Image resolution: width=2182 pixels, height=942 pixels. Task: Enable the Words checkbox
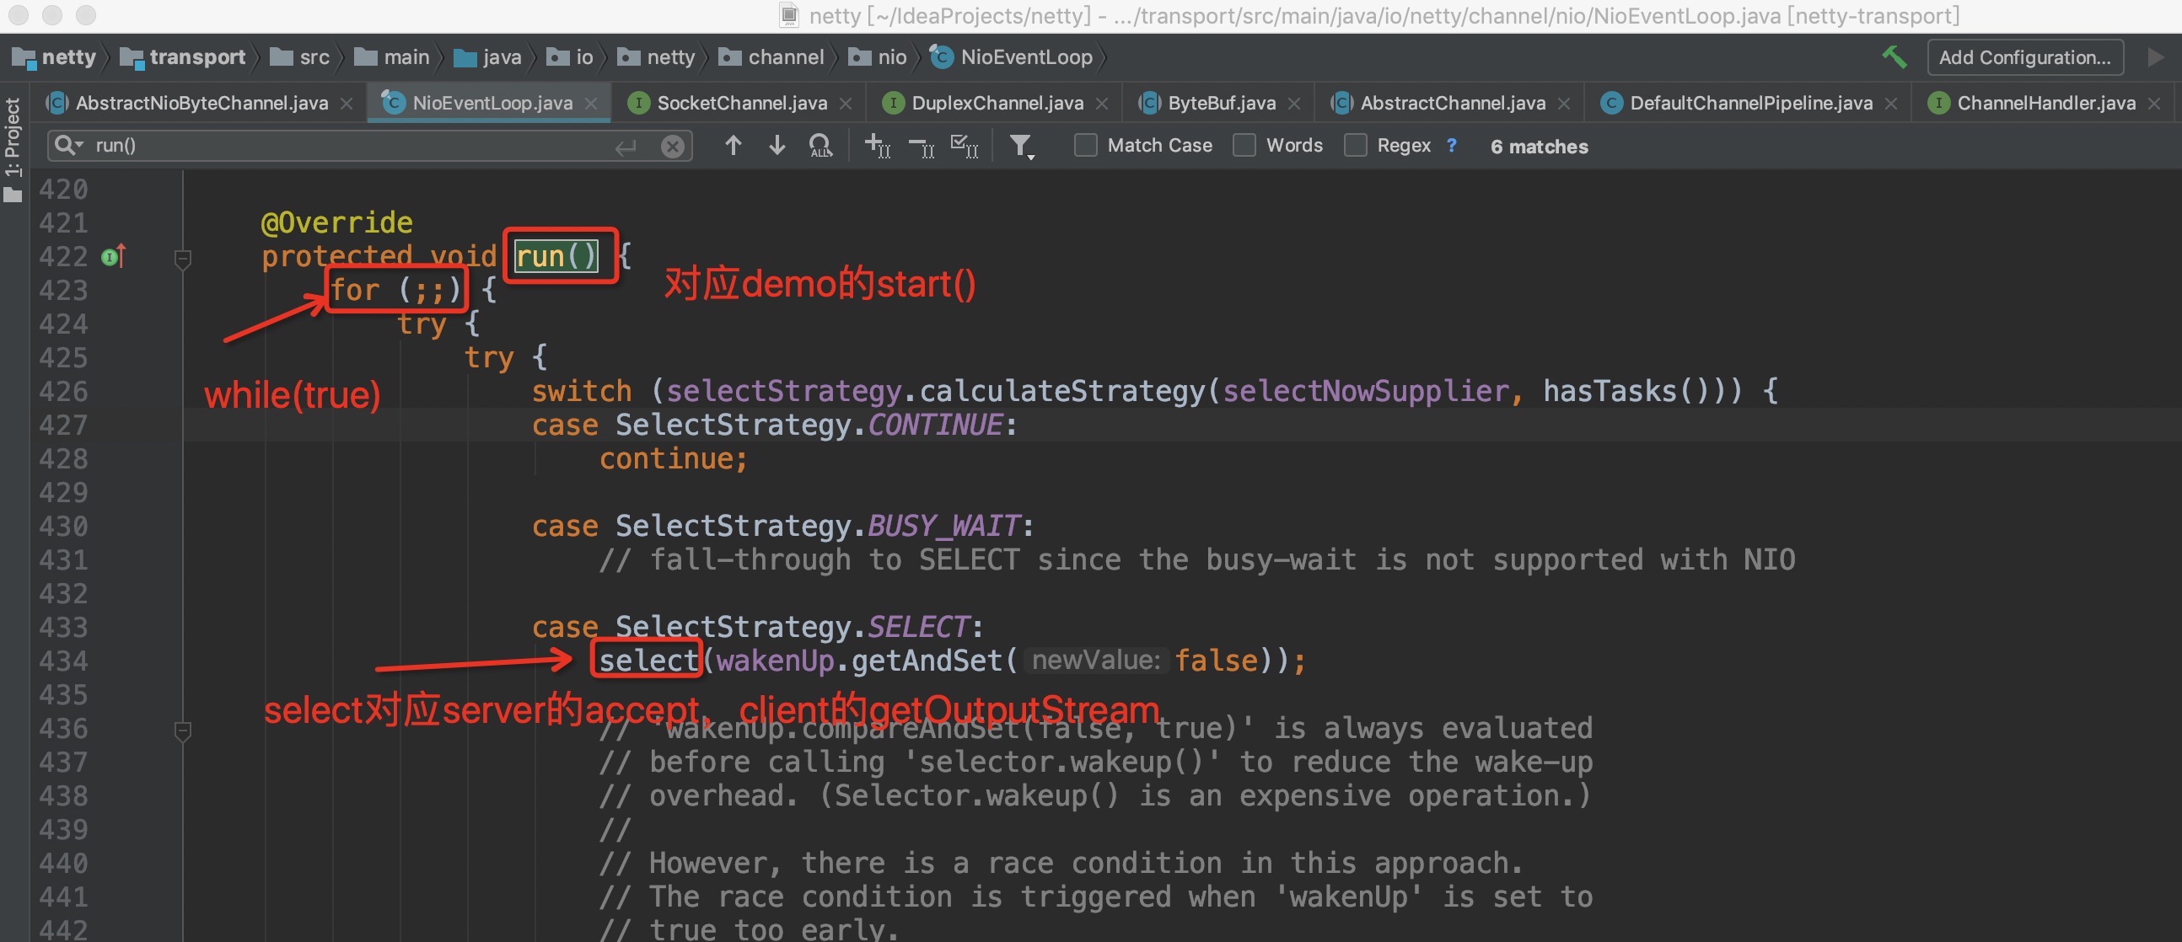pos(1244,146)
